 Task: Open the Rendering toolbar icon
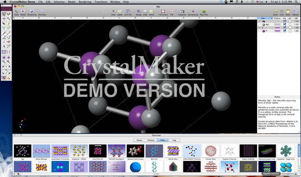[32, 12]
